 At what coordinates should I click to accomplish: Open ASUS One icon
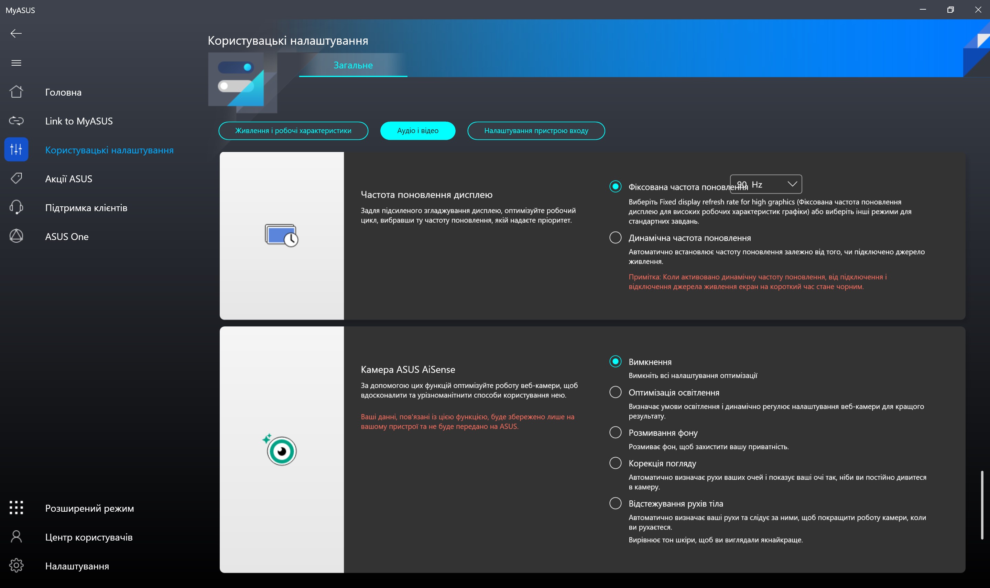(16, 236)
